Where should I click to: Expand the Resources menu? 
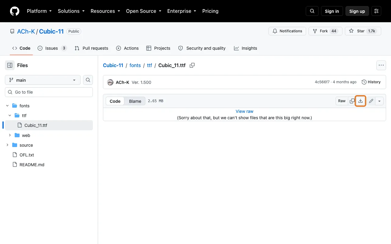pyautogui.click(x=105, y=11)
